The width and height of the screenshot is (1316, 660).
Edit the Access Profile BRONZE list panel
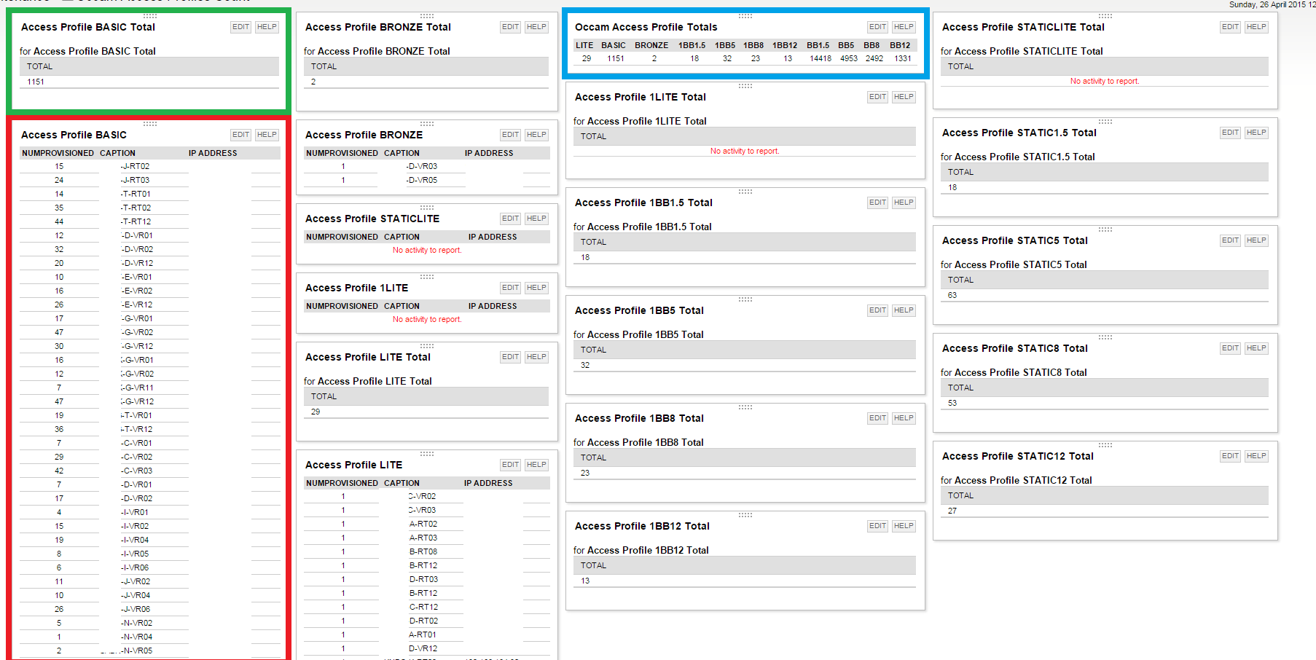[511, 135]
